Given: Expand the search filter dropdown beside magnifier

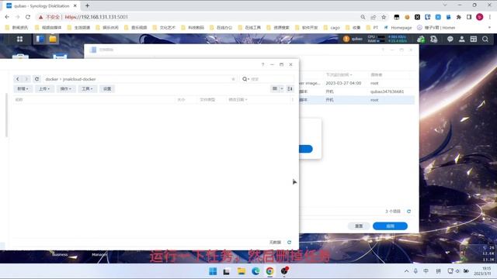Looking at the screenshot, I should point(248,79).
